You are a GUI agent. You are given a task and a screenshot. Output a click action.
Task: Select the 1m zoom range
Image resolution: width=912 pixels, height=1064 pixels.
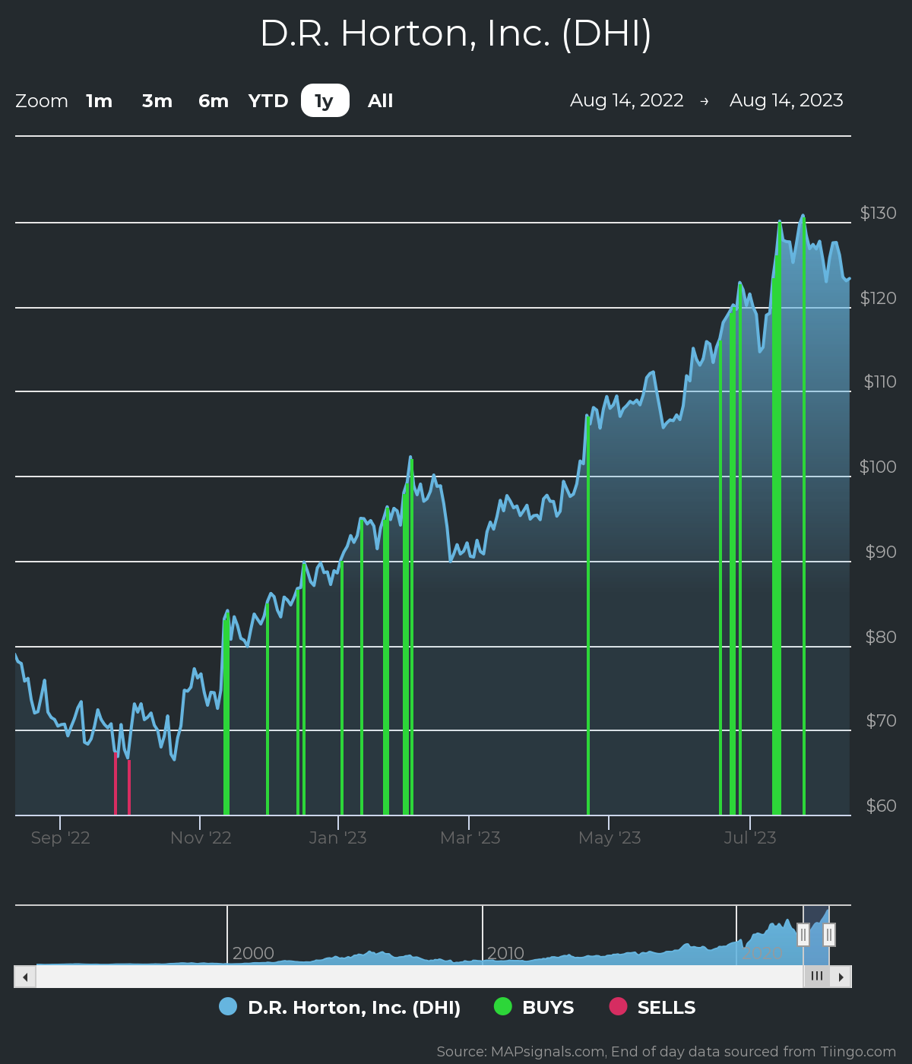coord(100,101)
